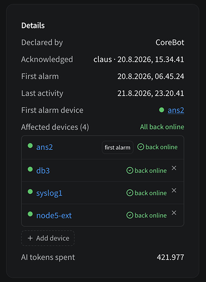206x282 pixels.
Task: Click the checkmark icon in syslog1 row
Action: point(130,193)
